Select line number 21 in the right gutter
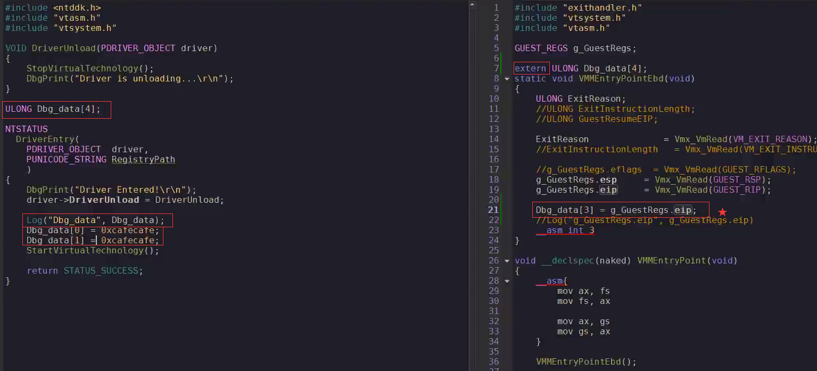 tap(493, 210)
